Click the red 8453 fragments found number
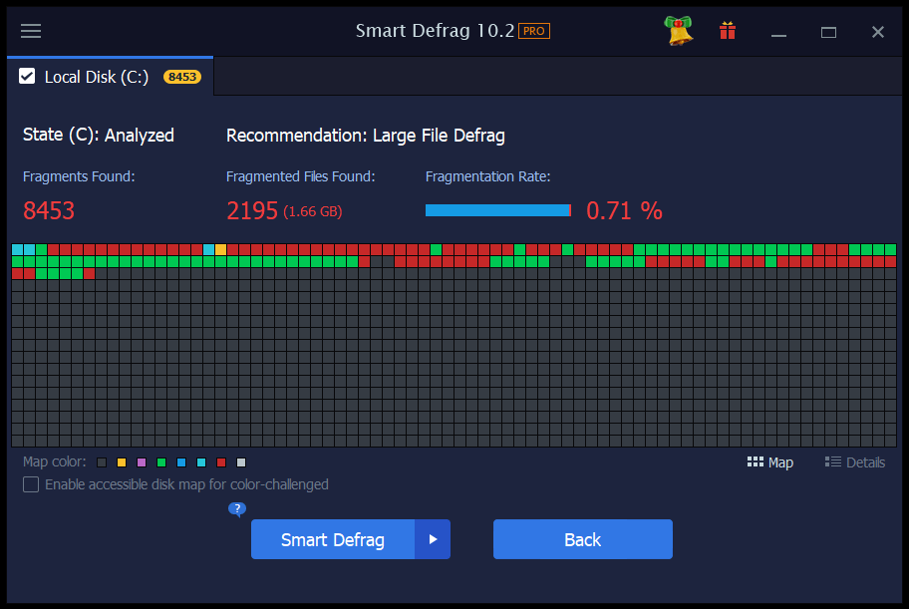909x609 pixels. coord(49,210)
